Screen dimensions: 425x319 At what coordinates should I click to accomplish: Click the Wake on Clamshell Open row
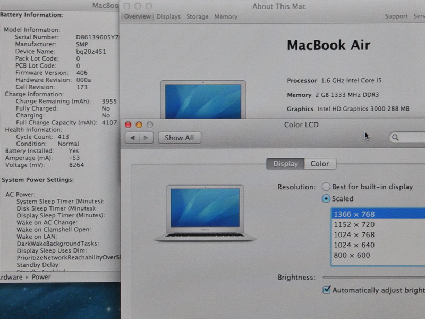point(54,230)
